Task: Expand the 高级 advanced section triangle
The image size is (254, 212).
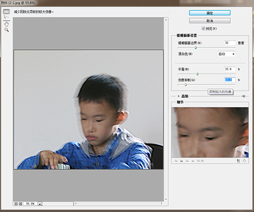Action: (179, 96)
